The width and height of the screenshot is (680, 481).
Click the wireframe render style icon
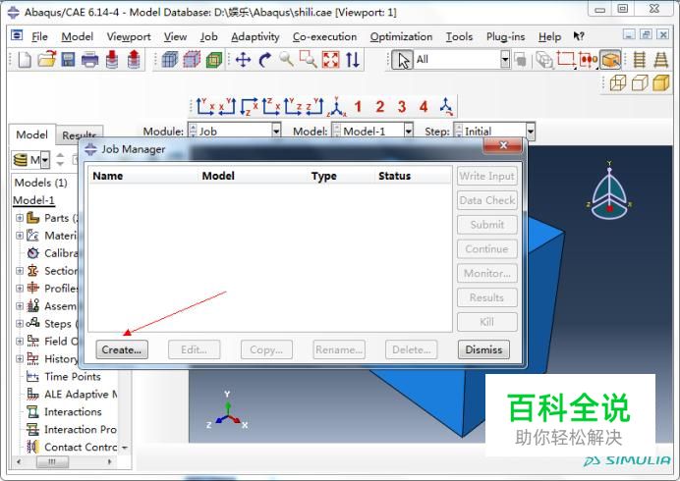pyautogui.click(x=618, y=82)
